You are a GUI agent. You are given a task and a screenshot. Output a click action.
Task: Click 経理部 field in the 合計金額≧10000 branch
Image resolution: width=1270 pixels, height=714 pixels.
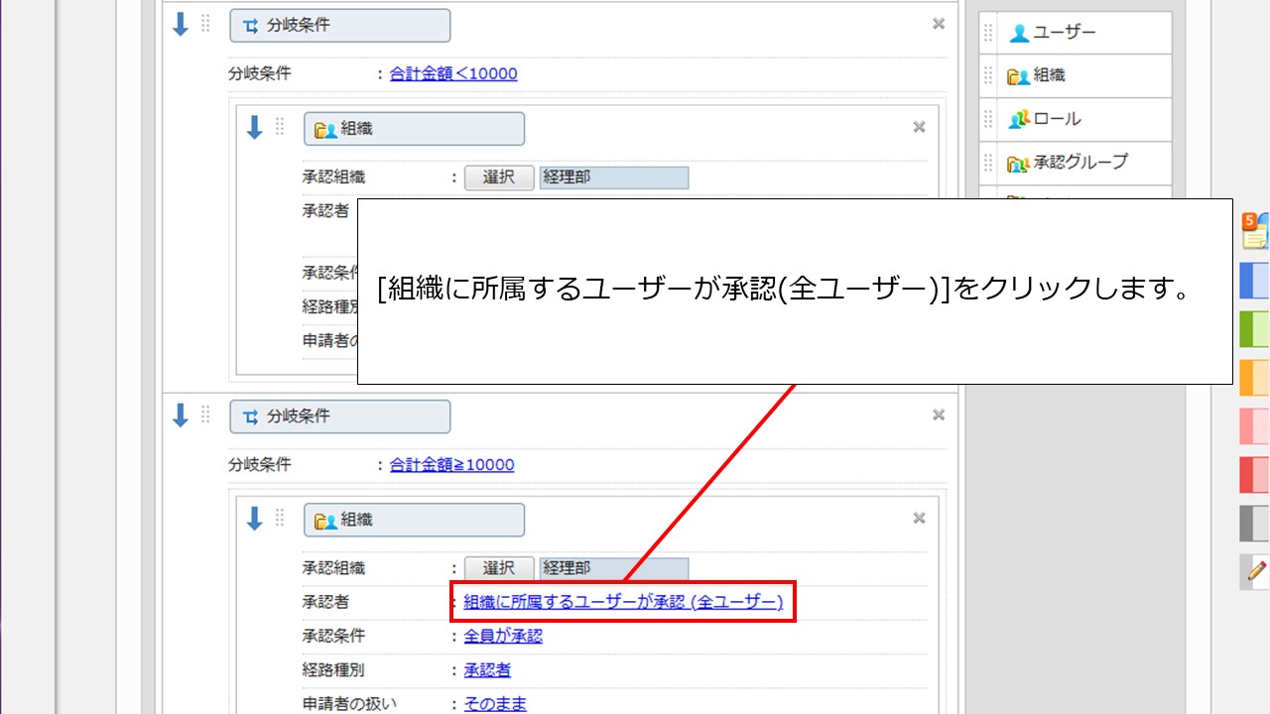(x=613, y=568)
